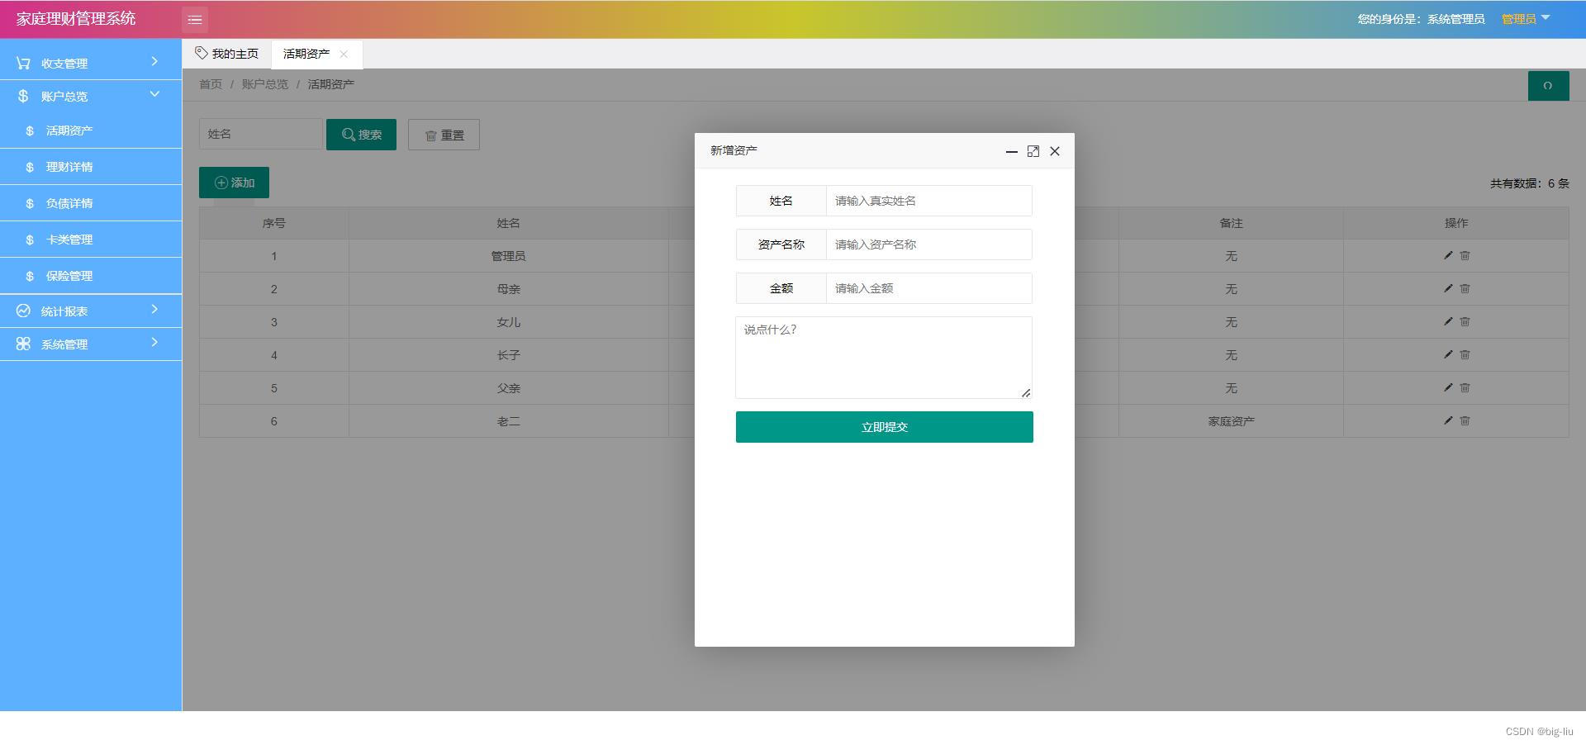Viewport: 1586px width, 745px height.
Task: Open 负债详情 in the sidebar
Action: (x=91, y=203)
